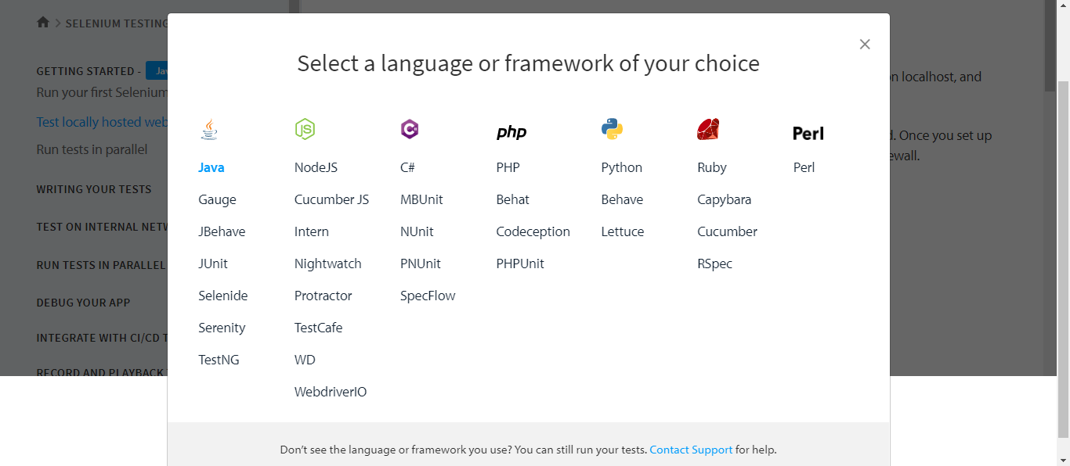
Task: Choose the Cucumber JS framework
Action: pos(331,199)
